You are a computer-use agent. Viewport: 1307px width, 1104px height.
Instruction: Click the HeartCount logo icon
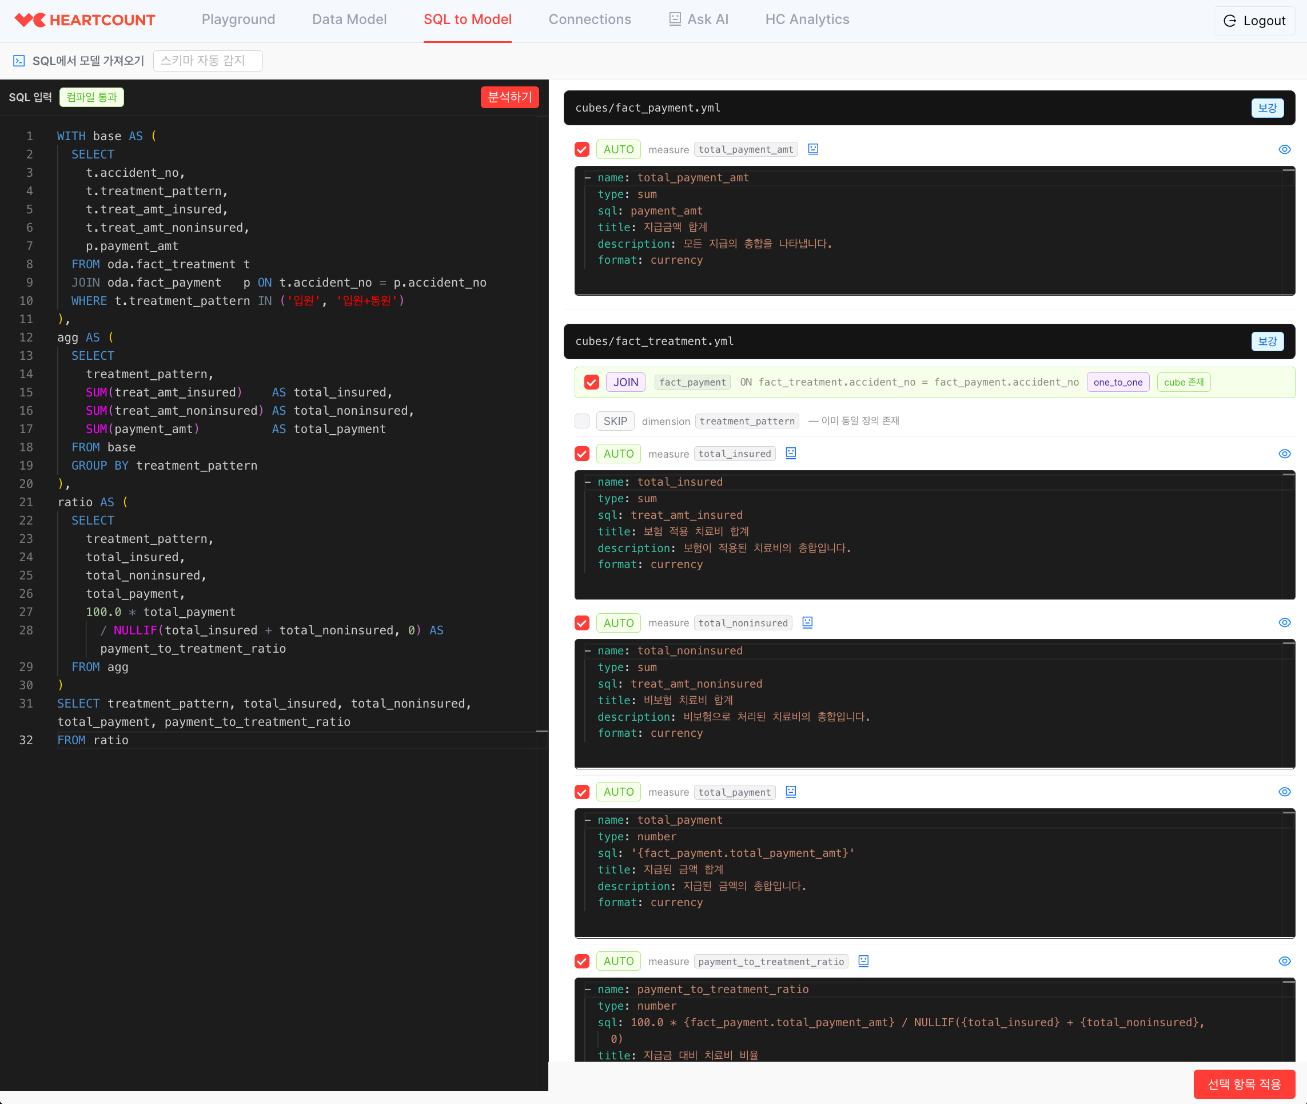click(x=30, y=20)
